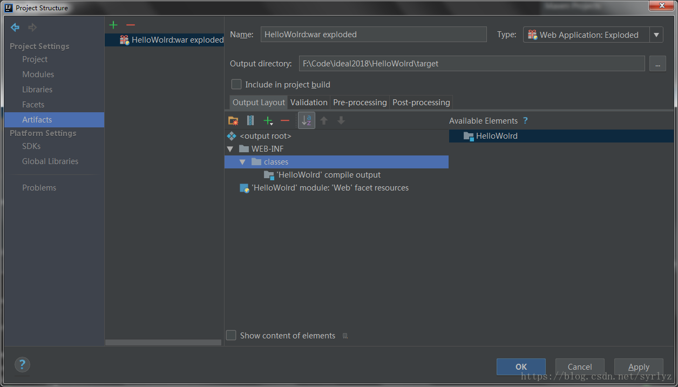Select Project in Project Settings
The height and width of the screenshot is (387, 678).
tap(35, 59)
